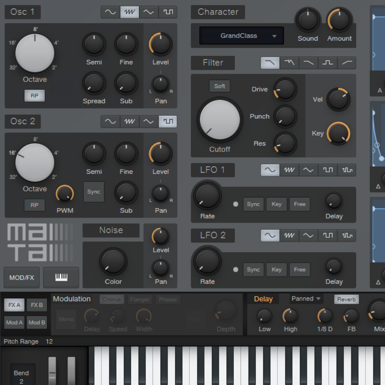The width and height of the screenshot is (385, 385).
Task: Toggle RP button in Osc 1
Action: click(x=34, y=95)
